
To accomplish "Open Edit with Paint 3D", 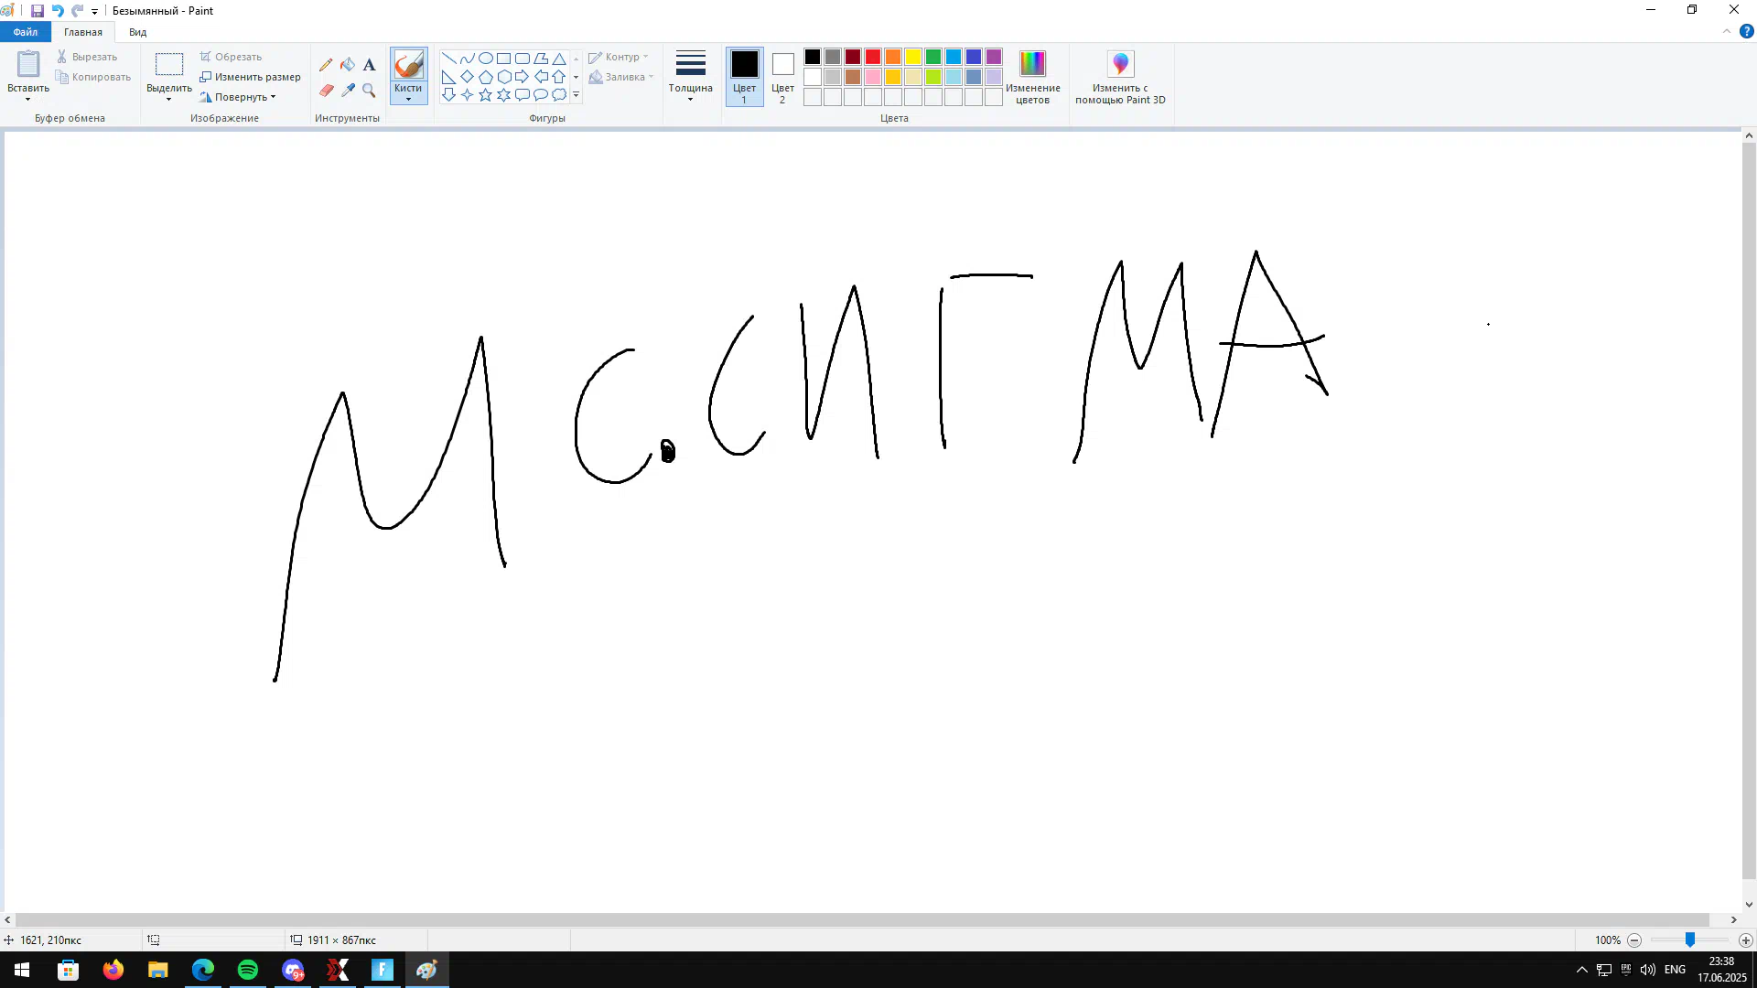I will [1120, 77].
